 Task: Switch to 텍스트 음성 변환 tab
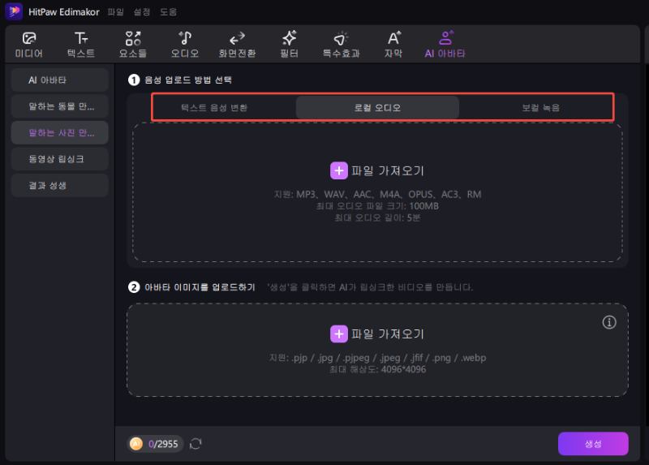pos(214,108)
